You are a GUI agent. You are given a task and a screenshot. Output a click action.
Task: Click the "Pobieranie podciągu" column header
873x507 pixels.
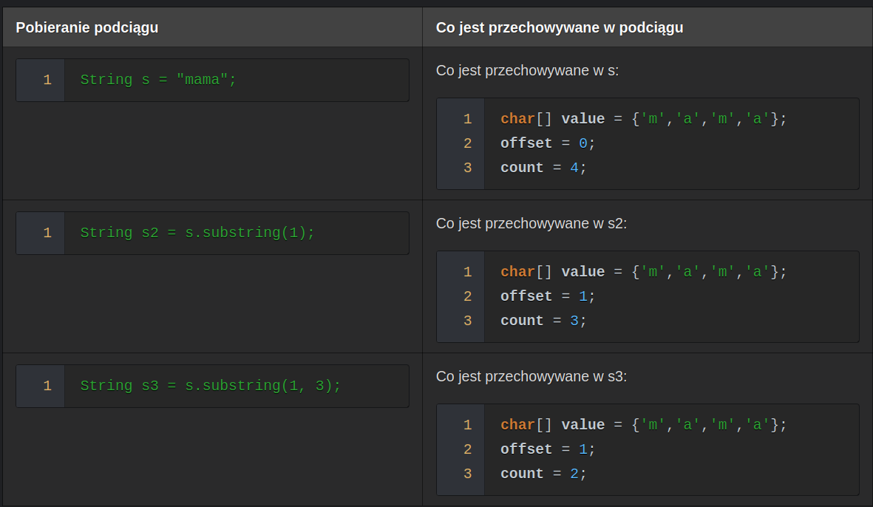tap(87, 28)
